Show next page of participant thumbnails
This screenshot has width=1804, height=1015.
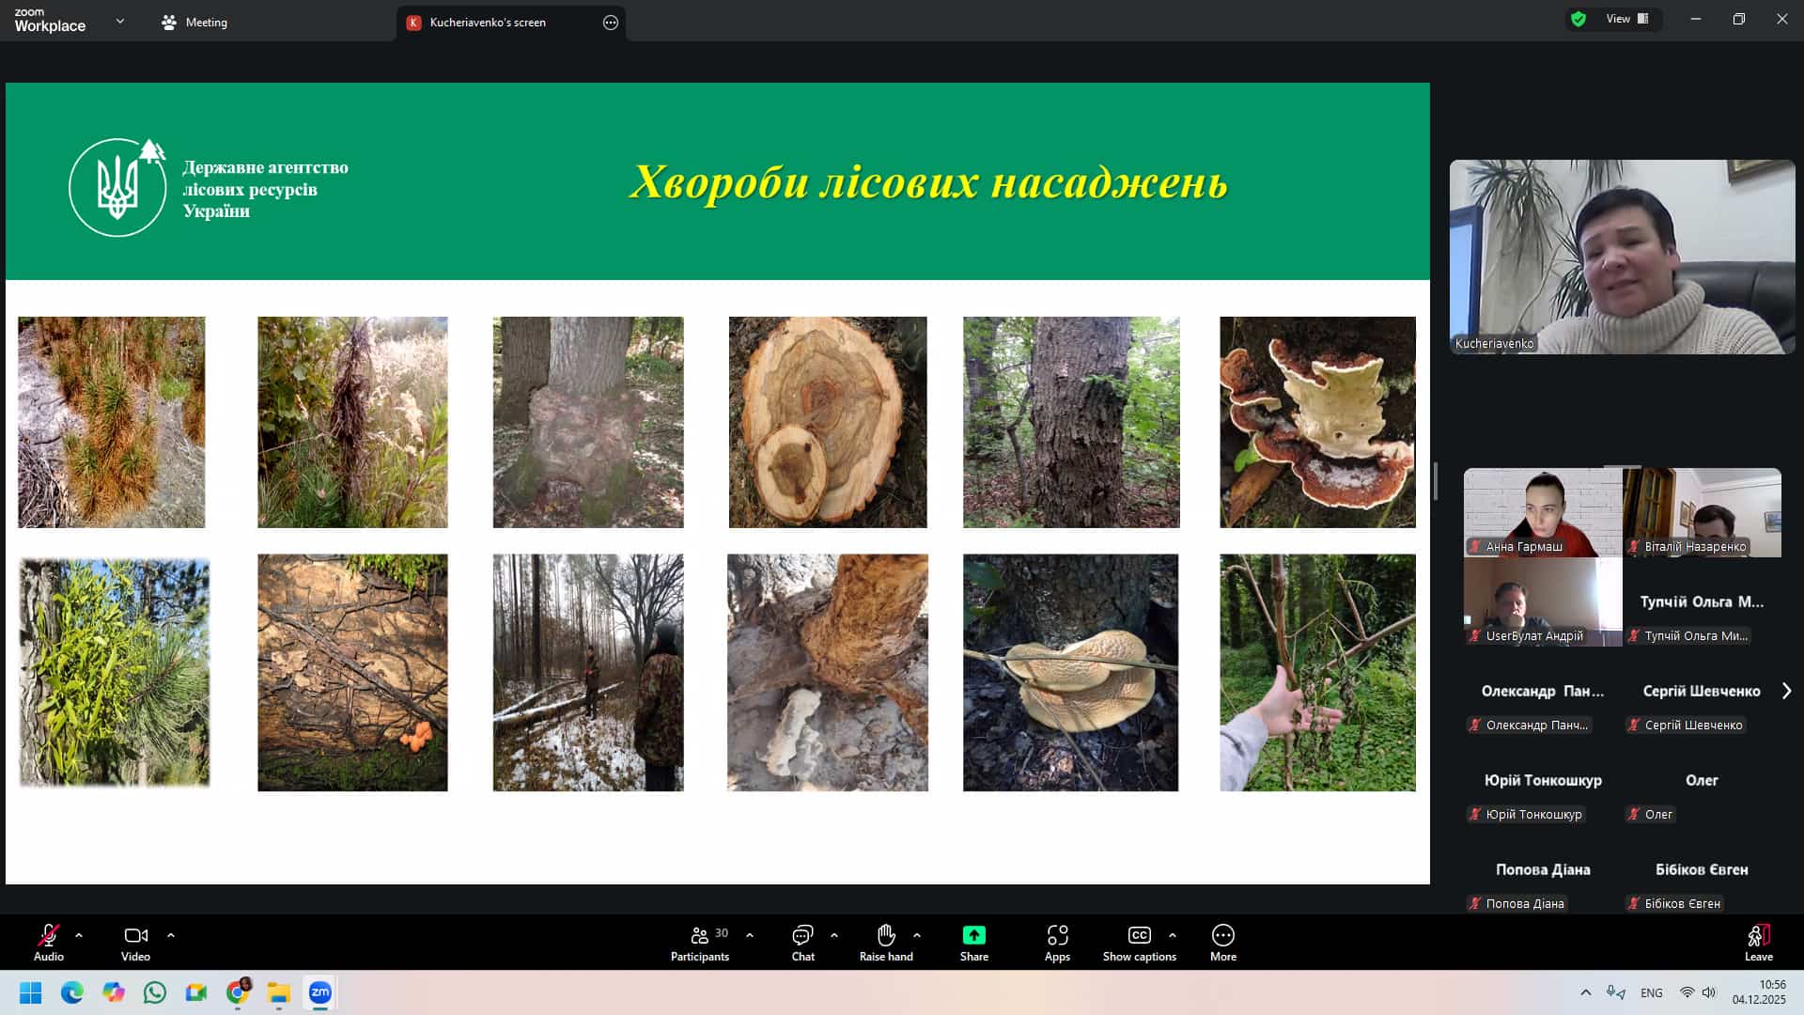(1786, 691)
